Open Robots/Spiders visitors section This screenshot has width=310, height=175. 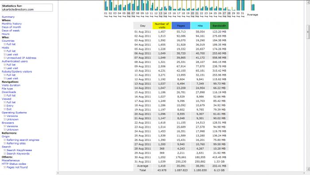(17, 72)
